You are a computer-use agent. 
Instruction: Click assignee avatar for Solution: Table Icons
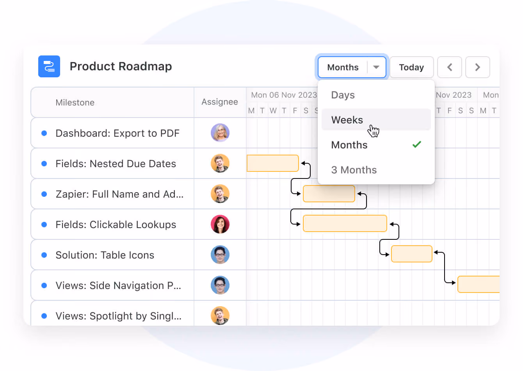pyautogui.click(x=220, y=255)
